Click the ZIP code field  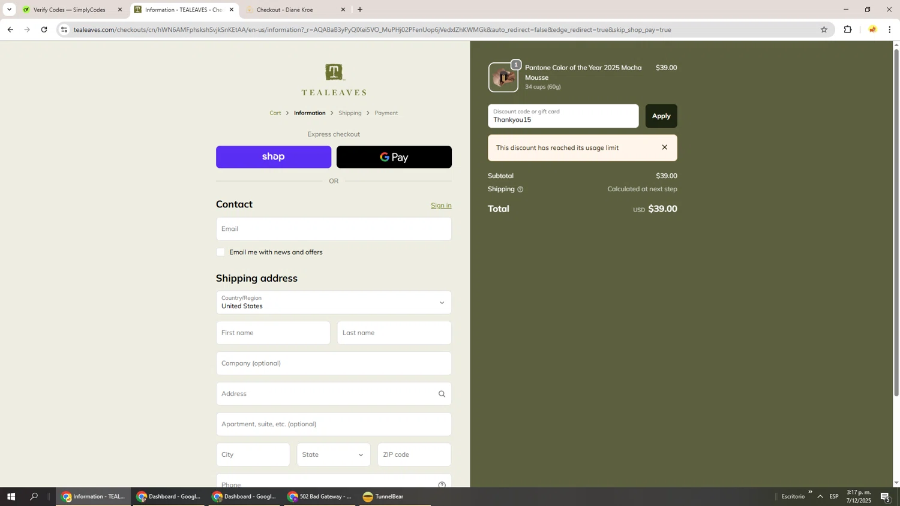[x=414, y=454]
